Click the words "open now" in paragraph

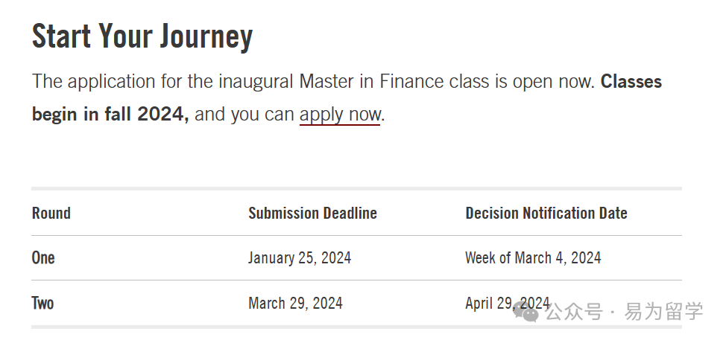pos(553,82)
